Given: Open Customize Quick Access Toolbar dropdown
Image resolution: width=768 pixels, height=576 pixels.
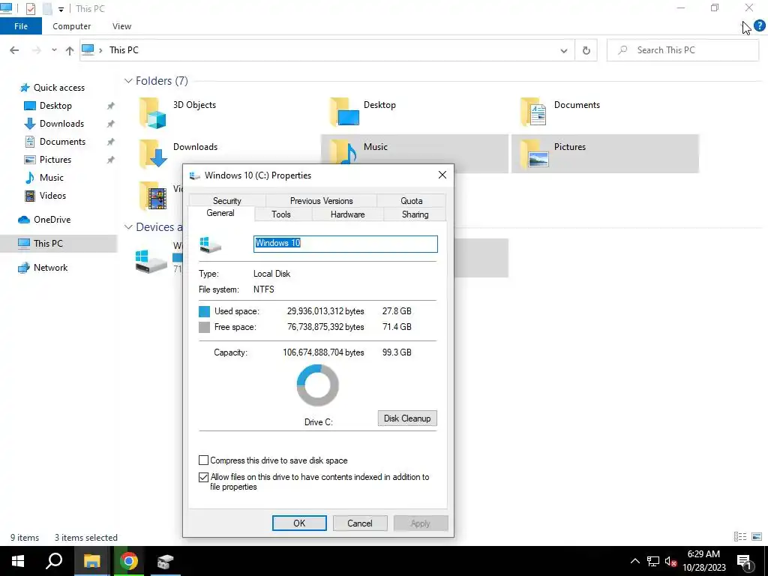Looking at the screenshot, I should pos(61,9).
